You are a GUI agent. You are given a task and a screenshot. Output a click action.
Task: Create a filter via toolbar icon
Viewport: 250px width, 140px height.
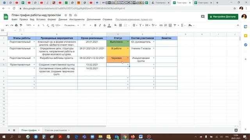(x=175, y=25)
